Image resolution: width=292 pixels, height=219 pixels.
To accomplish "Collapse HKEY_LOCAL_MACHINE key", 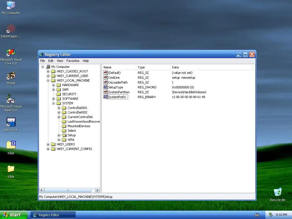I will [48, 80].
